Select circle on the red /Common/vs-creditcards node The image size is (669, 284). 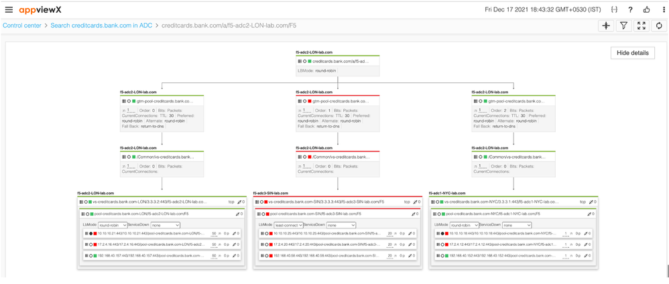(x=304, y=157)
